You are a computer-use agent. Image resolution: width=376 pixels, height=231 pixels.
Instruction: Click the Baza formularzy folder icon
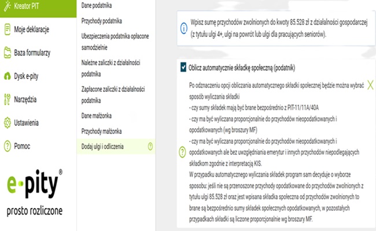8,53
